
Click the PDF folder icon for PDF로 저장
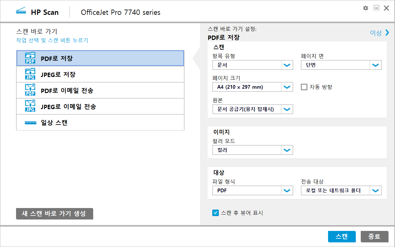click(30, 58)
